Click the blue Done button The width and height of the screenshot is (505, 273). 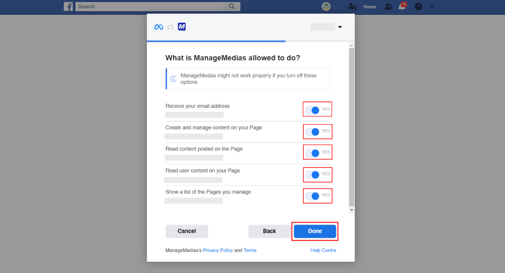pyautogui.click(x=314, y=231)
